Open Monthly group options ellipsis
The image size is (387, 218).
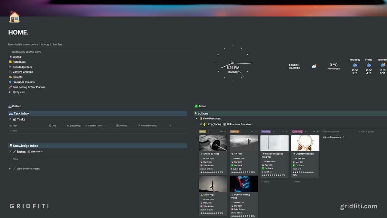(x=283, y=132)
